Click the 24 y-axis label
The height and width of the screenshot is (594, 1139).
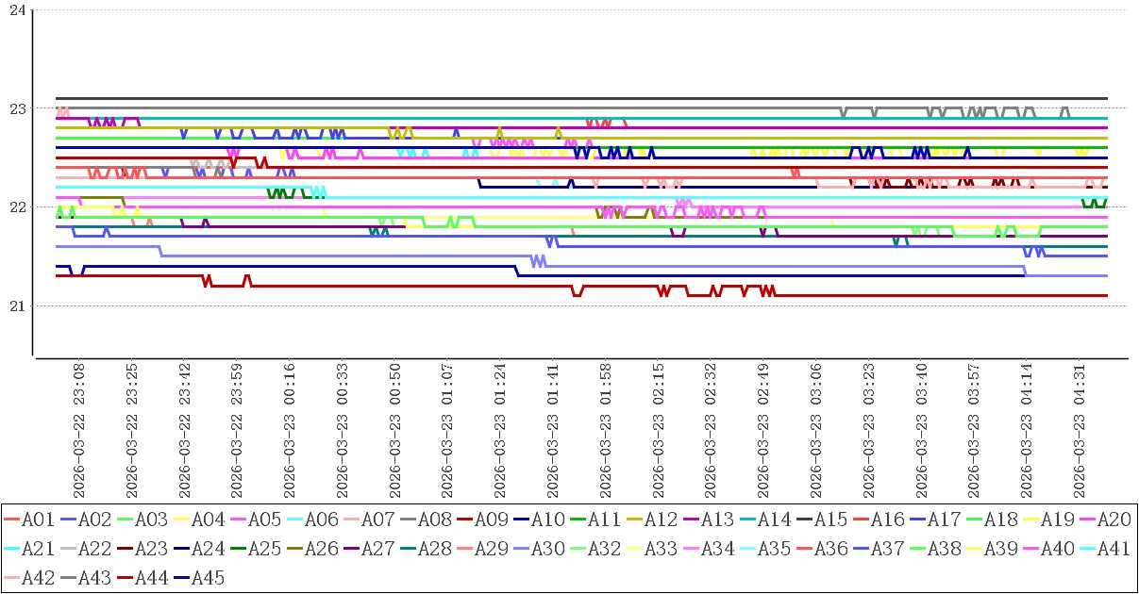16,9
